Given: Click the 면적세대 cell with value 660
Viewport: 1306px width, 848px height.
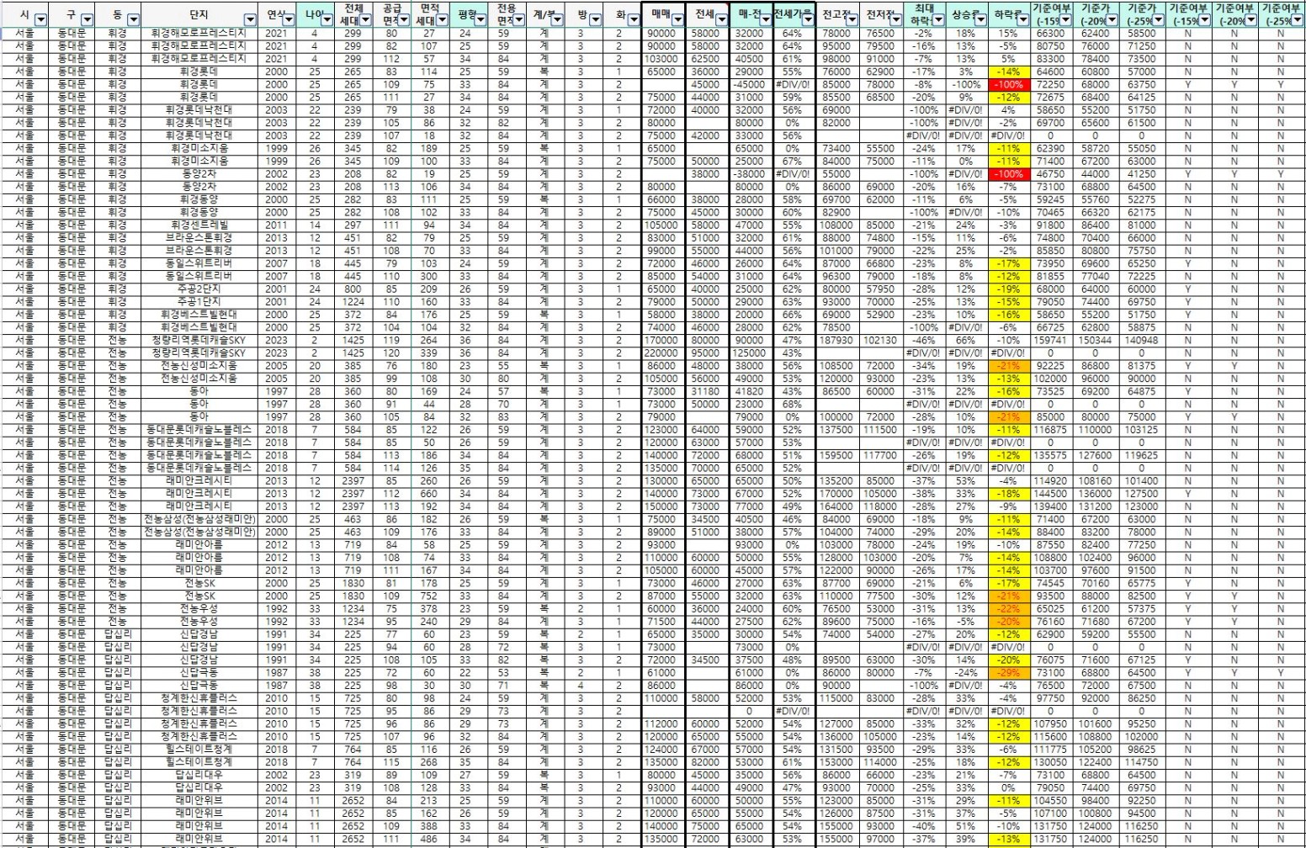Looking at the screenshot, I should pos(430,494).
